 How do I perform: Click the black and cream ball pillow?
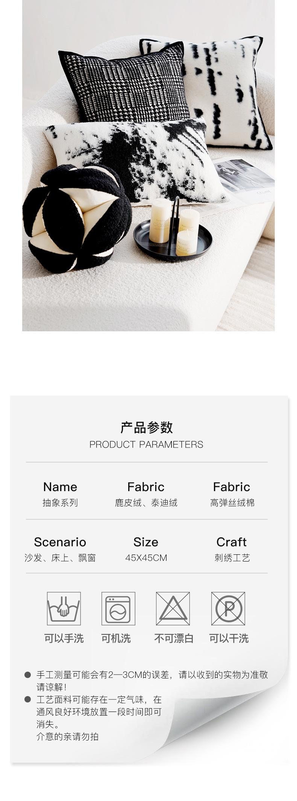[x=77, y=218]
